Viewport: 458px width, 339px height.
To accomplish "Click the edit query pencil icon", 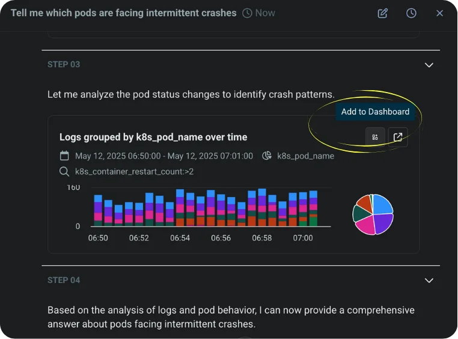I will [383, 13].
